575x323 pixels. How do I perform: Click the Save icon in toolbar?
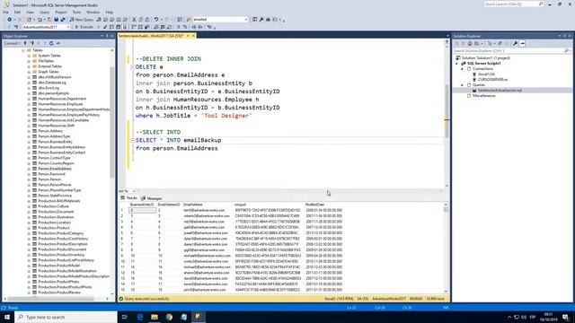pyautogui.click(x=56, y=20)
